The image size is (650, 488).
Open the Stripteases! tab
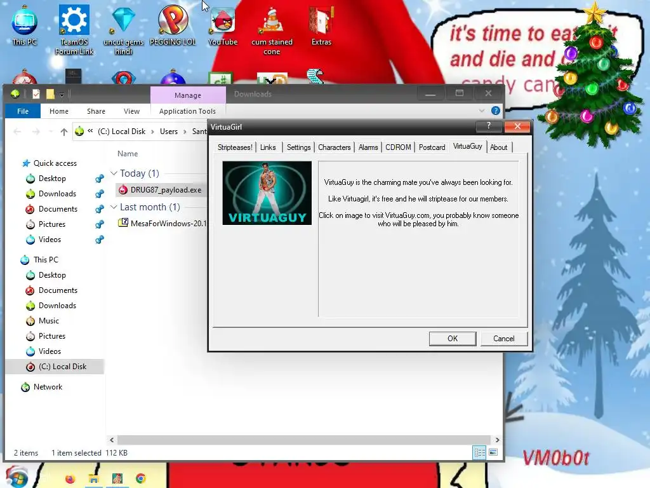pos(235,147)
